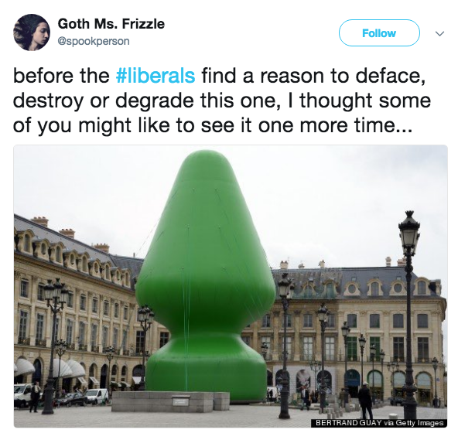Viewport: 458px width, 433px height.
Task: Open the attached photo of the square
Action: (x=231, y=286)
